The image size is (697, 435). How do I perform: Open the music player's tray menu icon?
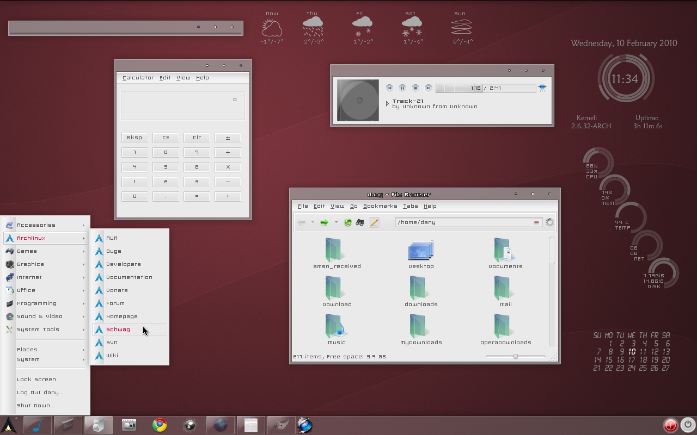coord(542,88)
